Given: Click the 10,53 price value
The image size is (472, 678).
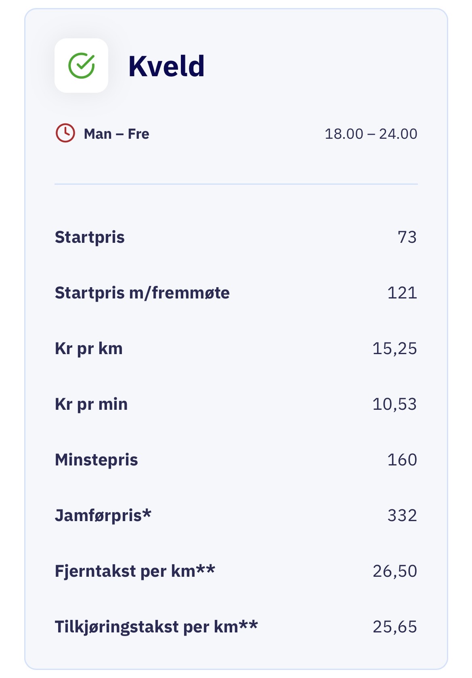Looking at the screenshot, I should (x=394, y=404).
